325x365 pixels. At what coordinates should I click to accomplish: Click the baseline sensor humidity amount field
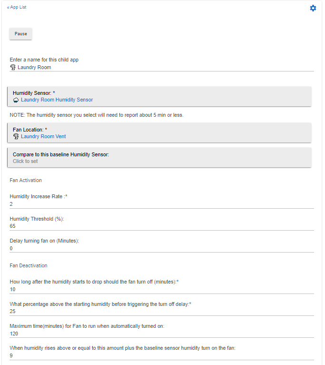(162, 355)
